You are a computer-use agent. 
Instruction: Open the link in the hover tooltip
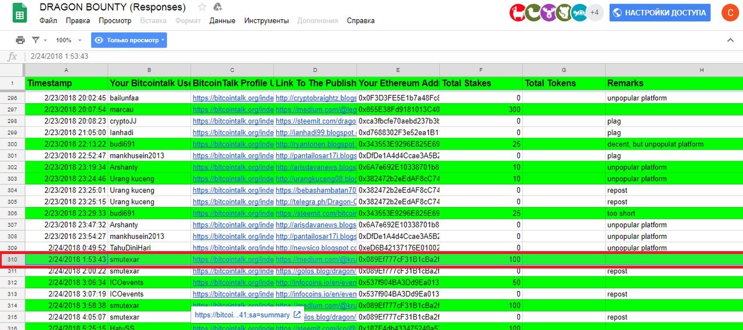click(242, 315)
